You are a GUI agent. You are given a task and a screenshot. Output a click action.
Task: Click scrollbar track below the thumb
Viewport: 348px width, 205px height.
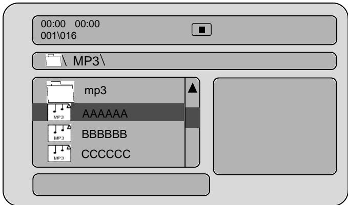192,147
